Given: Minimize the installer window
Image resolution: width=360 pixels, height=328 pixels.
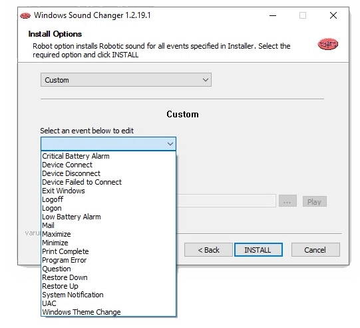Looking at the screenshot, I should [273, 15].
